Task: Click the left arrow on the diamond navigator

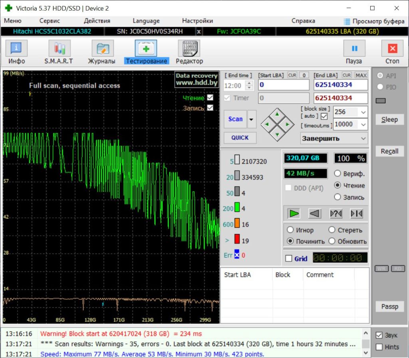Action: pyautogui.click(x=267, y=124)
